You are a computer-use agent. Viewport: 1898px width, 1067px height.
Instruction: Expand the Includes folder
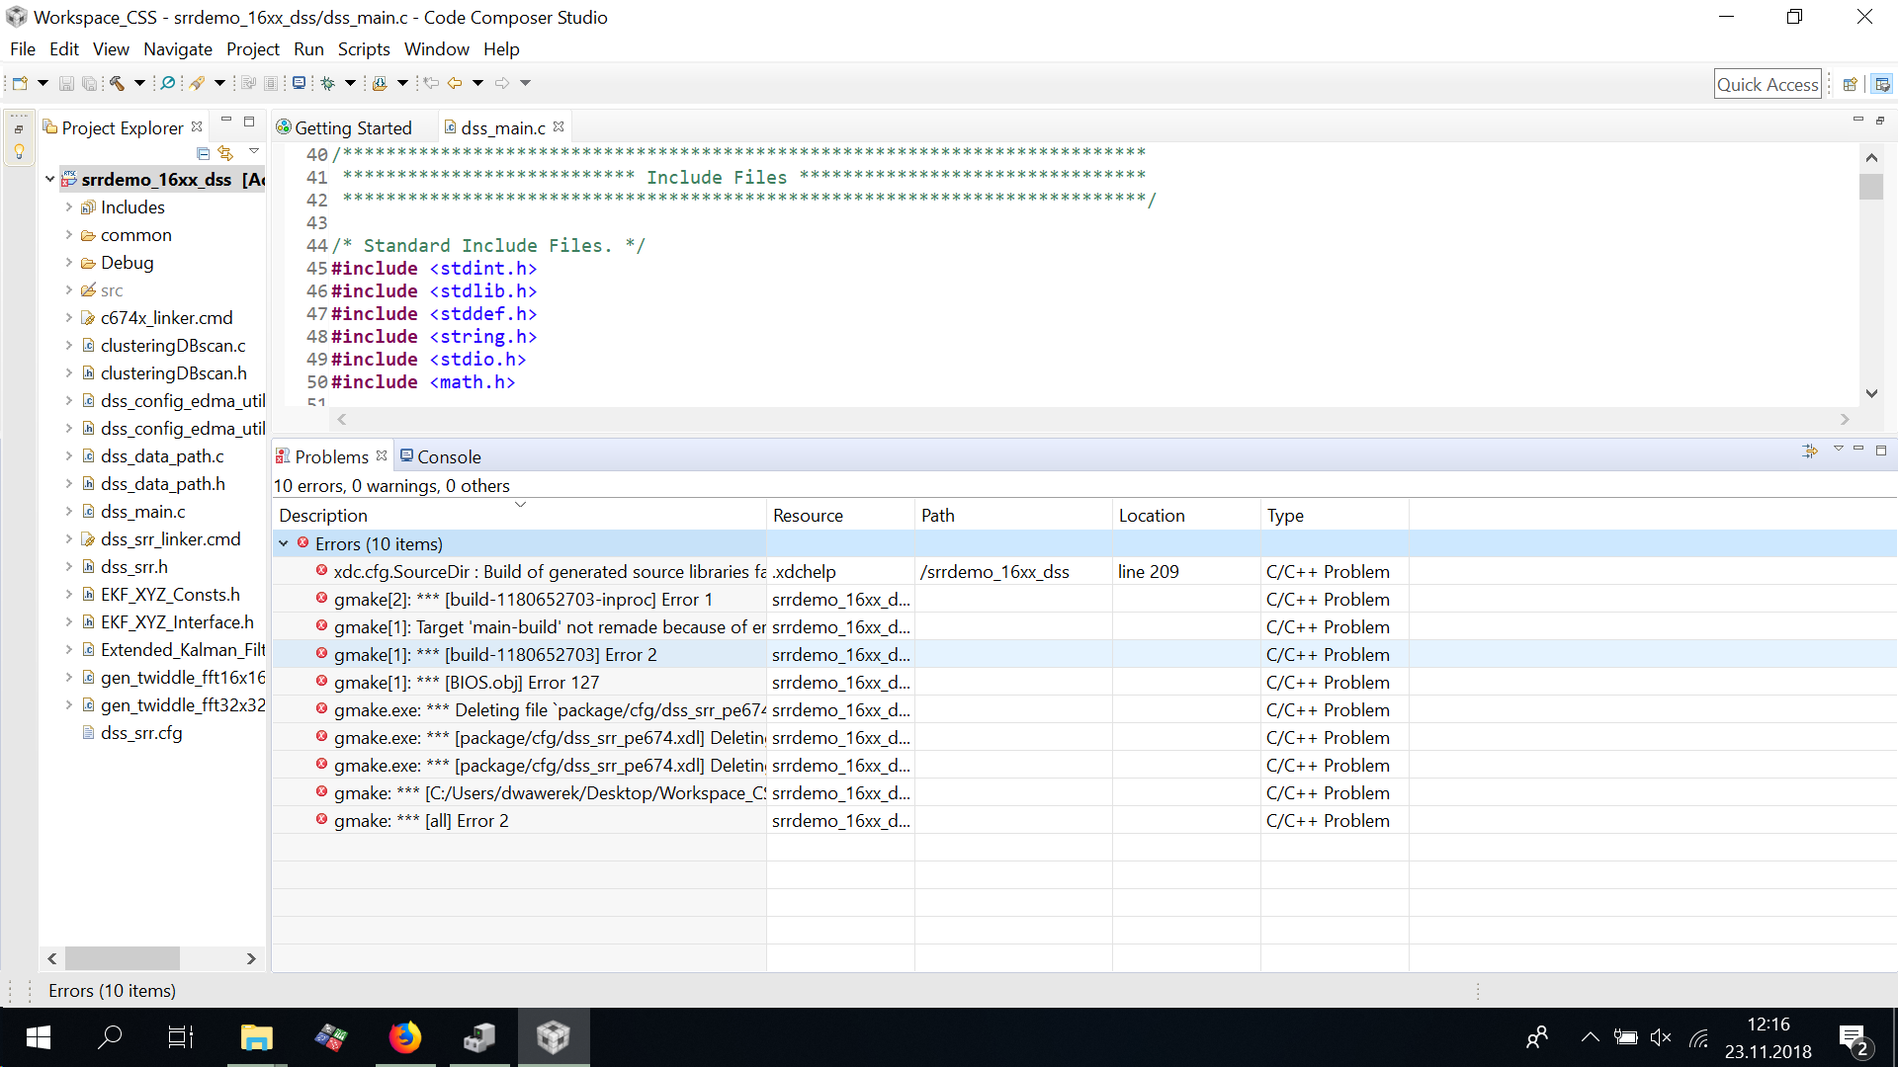68,207
